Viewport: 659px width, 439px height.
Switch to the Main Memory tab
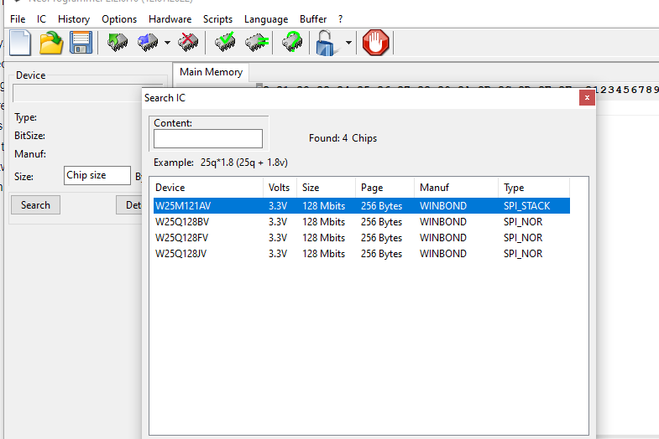(211, 72)
